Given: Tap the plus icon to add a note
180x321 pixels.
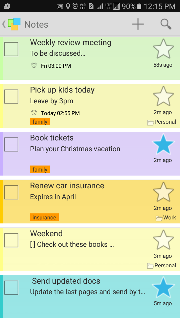Looking at the screenshot, I should [138, 24].
